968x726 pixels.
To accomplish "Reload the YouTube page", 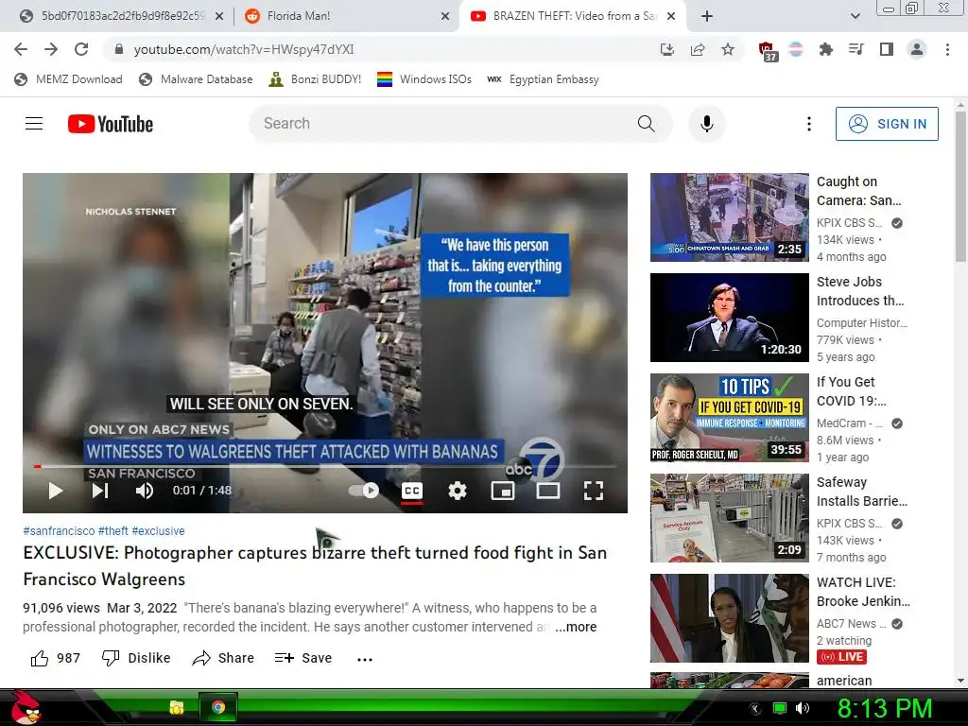I will tap(81, 49).
